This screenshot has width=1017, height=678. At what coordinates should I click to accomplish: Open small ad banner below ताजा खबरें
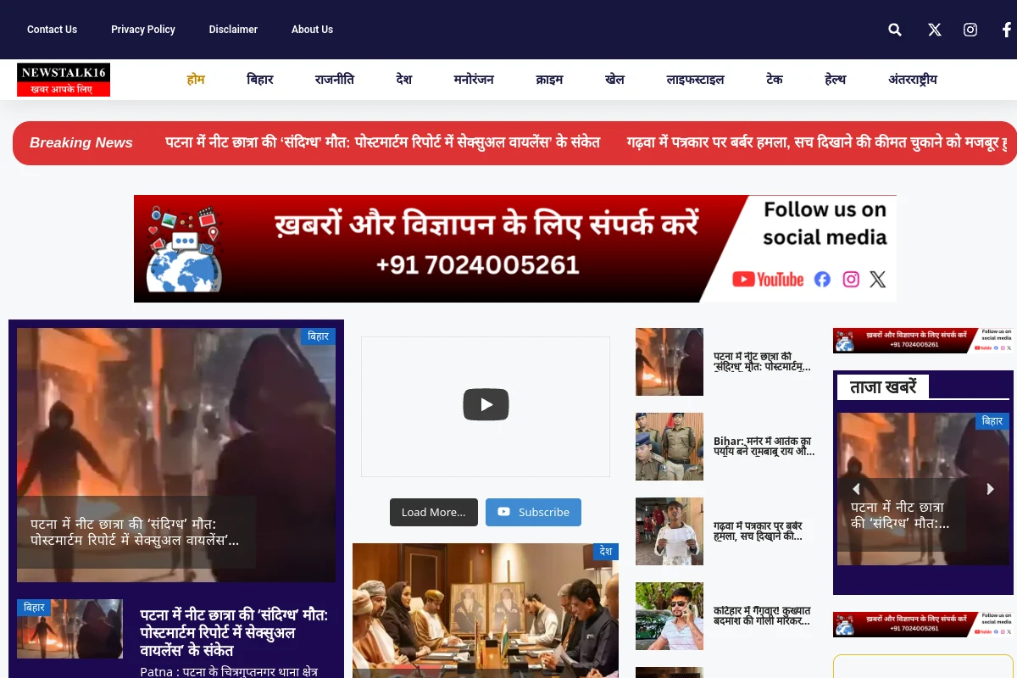point(923,625)
